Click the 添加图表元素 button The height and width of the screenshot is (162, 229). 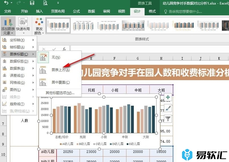[8, 26]
